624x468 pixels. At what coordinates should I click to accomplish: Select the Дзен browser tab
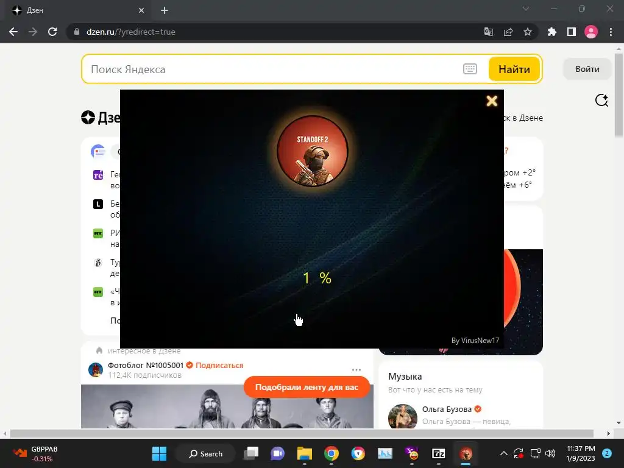(77, 10)
